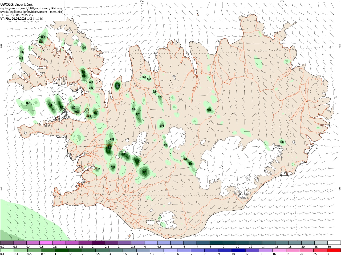Select the bright red 30 swatch in lower legend row
341x256 pixels.
click(x=334, y=250)
